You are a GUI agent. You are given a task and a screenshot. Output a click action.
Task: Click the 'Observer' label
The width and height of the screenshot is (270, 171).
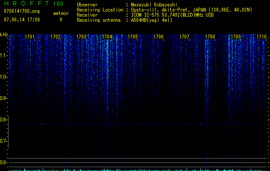pyautogui.click(x=87, y=5)
